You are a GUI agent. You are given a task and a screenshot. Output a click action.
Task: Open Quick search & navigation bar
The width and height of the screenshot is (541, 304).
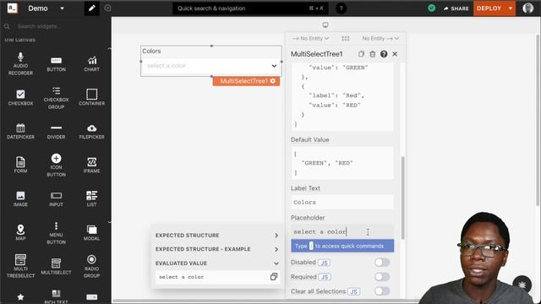pos(250,8)
